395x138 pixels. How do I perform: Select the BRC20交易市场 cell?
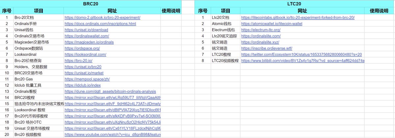39,73
